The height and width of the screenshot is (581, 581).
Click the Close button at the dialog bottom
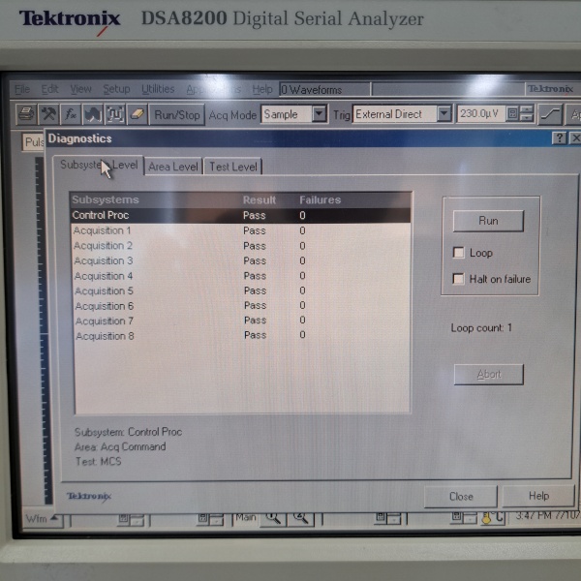pyautogui.click(x=461, y=497)
